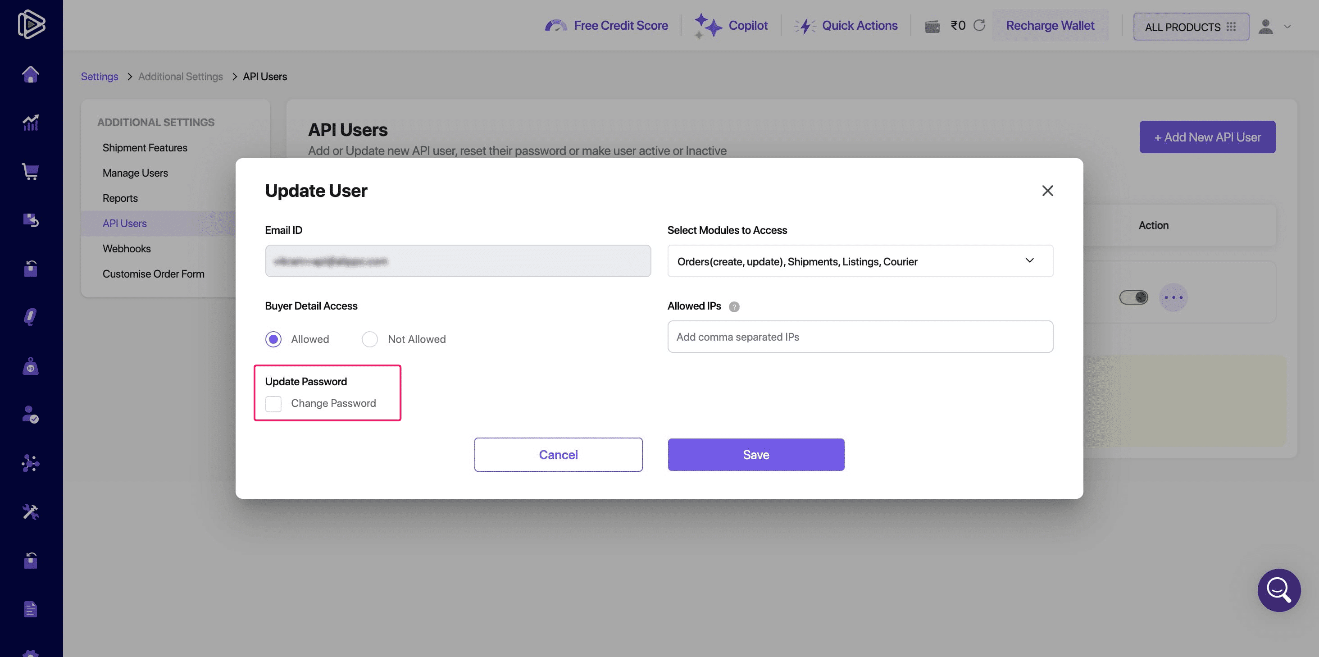The image size is (1319, 657).
Task: Expand the Select Modules to Access dropdown
Action: pyautogui.click(x=1030, y=260)
